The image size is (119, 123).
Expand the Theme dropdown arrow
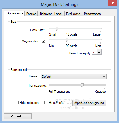(104, 77)
